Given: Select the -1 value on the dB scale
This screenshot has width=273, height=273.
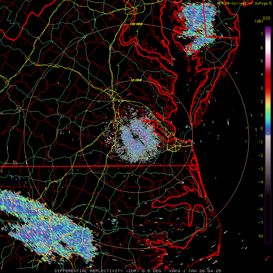Looking at the screenshot, I should (261, 142).
